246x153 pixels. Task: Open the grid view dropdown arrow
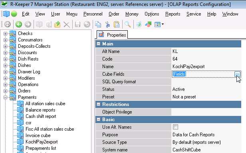coord(163,24)
